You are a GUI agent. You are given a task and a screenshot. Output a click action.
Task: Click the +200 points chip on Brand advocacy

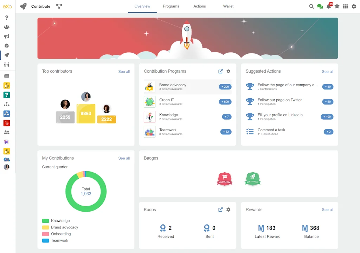pyautogui.click(x=225, y=86)
